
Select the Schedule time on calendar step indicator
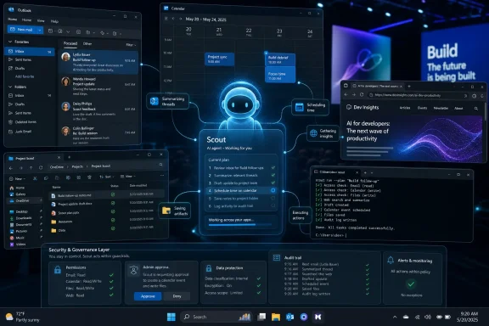(273, 190)
